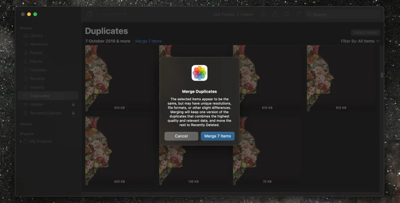The height and width of the screenshot is (203, 400).
Task: Select Memories in the sidebar
Action: pyautogui.click(x=39, y=44)
